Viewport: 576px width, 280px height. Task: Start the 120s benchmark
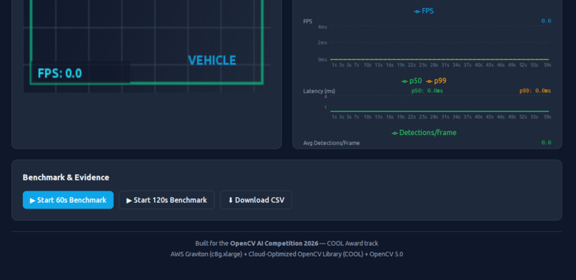coord(167,200)
